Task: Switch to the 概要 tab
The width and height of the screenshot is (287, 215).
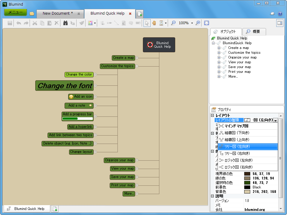Action: [254, 32]
